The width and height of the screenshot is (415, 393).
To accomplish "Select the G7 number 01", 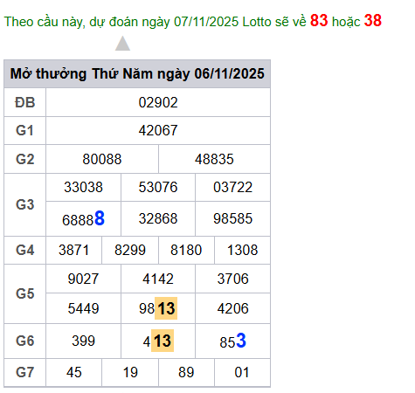I will 242,372.
